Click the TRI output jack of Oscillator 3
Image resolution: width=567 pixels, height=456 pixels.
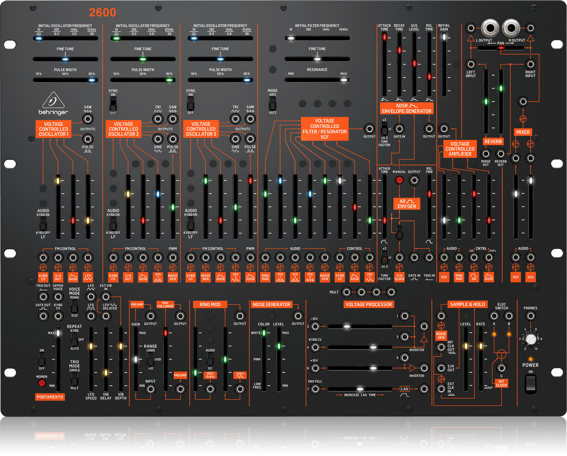pos(235,119)
